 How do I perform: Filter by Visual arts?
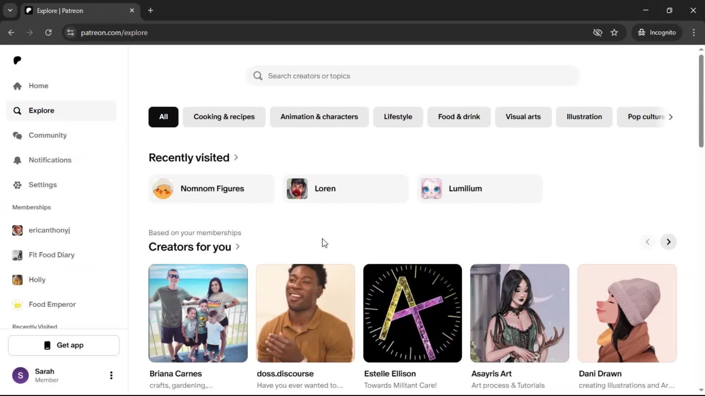point(523,117)
